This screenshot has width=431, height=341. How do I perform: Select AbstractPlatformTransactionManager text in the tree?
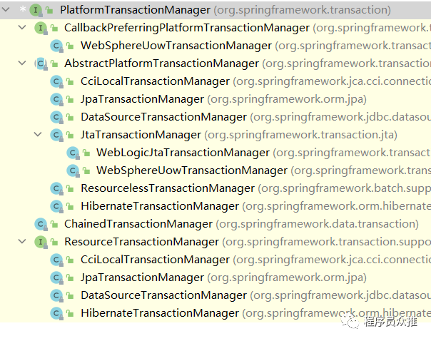(161, 63)
